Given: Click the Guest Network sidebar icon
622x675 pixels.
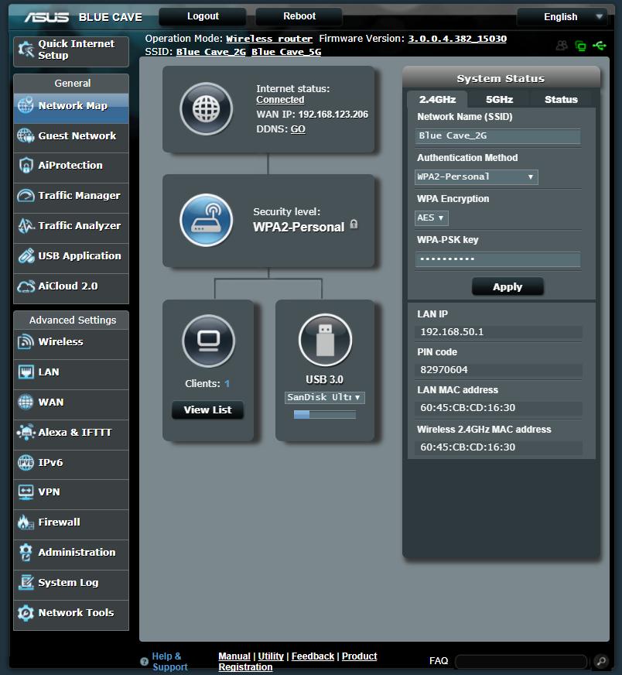Looking at the screenshot, I should pyautogui.click(x=26, y=135).
